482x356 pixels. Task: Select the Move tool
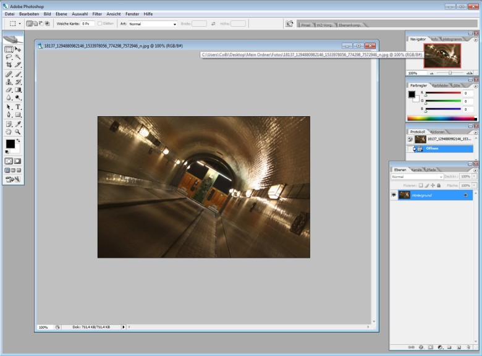(18, 49)
